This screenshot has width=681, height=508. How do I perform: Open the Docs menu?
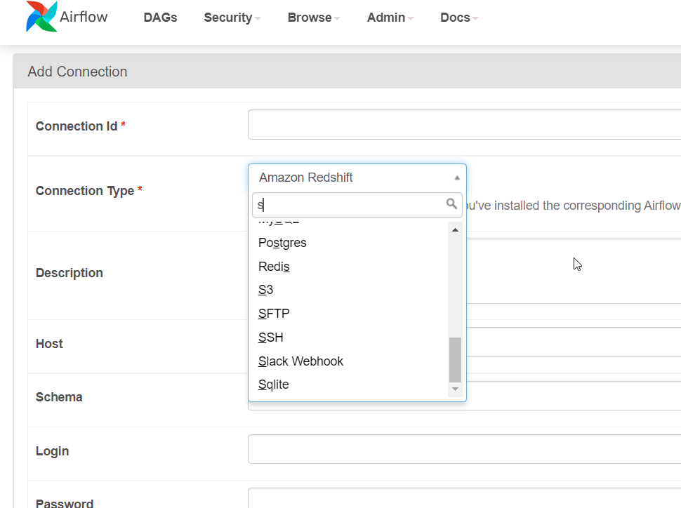coord(459,18)
